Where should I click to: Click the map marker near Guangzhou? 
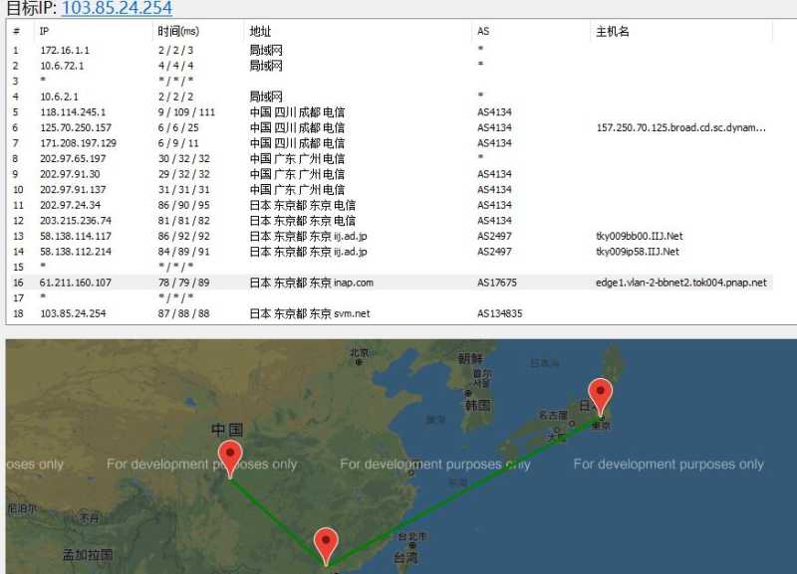[326, 546]
